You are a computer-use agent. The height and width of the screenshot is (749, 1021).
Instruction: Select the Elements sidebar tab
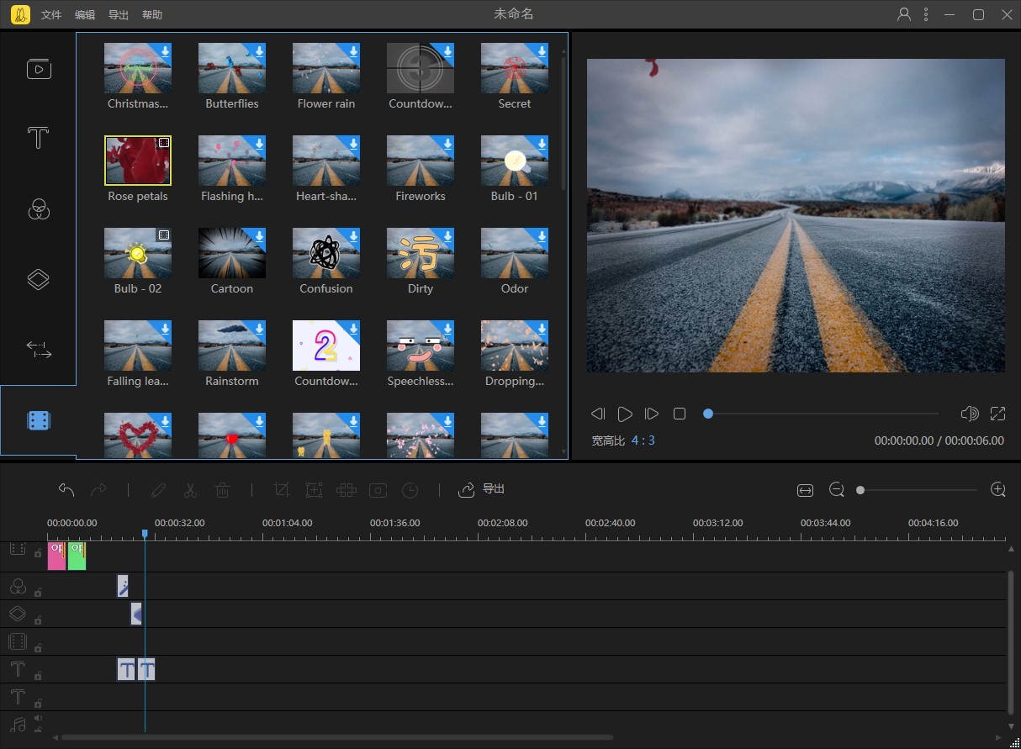[x=38, y=420]
